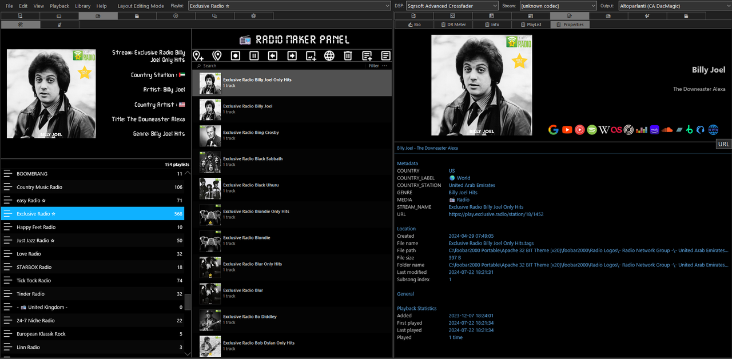The image size is (732, 359).
Task: Open the Stream dropdown showing unknown codec
Action: coord(558,6)
